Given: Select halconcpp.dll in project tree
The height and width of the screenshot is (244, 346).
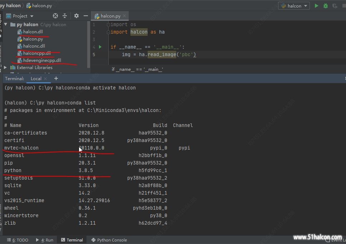Looking at the screenshot, I should [37, 53].
